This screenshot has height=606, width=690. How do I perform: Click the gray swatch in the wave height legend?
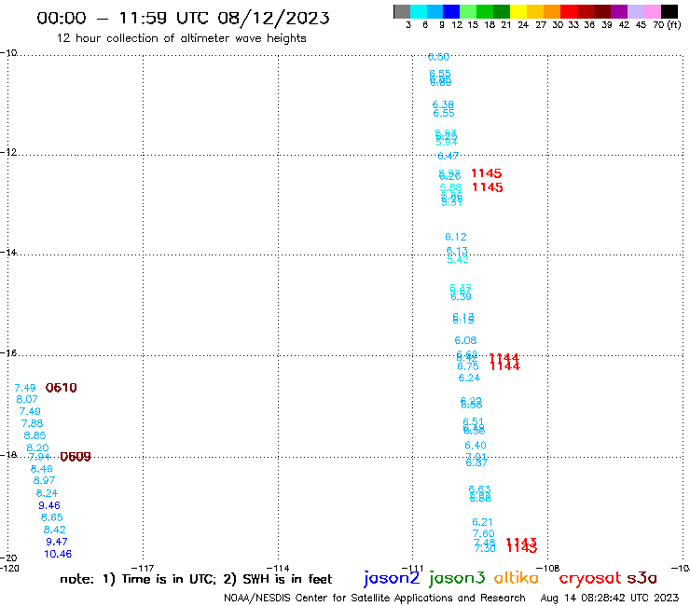point(402,11)
